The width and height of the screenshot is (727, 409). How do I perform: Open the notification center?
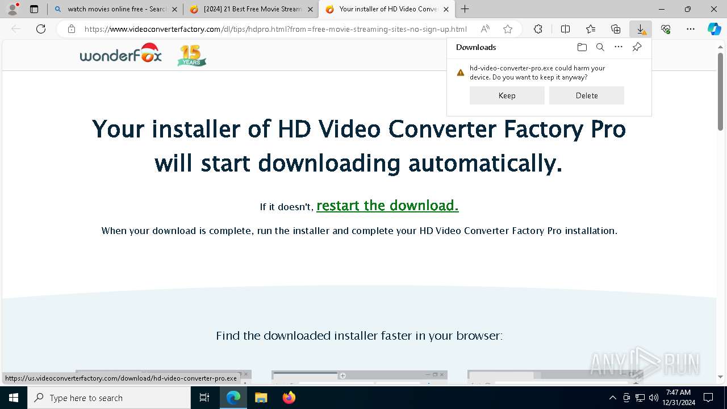click(x=708, y=398)
